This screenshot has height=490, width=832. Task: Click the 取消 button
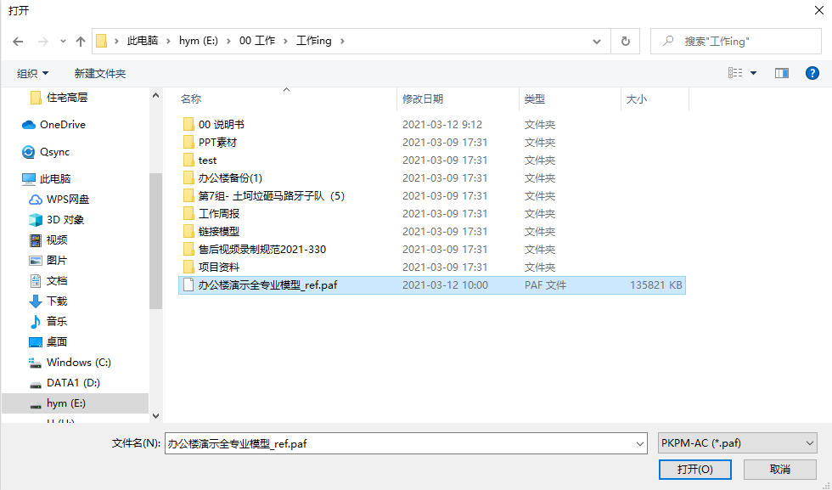(x=779, y=470)
